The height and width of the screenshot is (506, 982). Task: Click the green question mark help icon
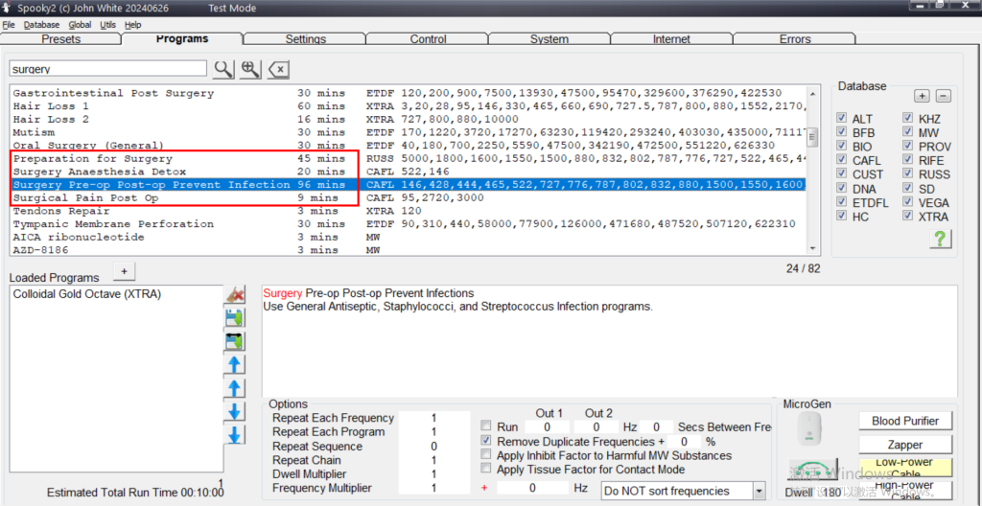coord(941,239)
